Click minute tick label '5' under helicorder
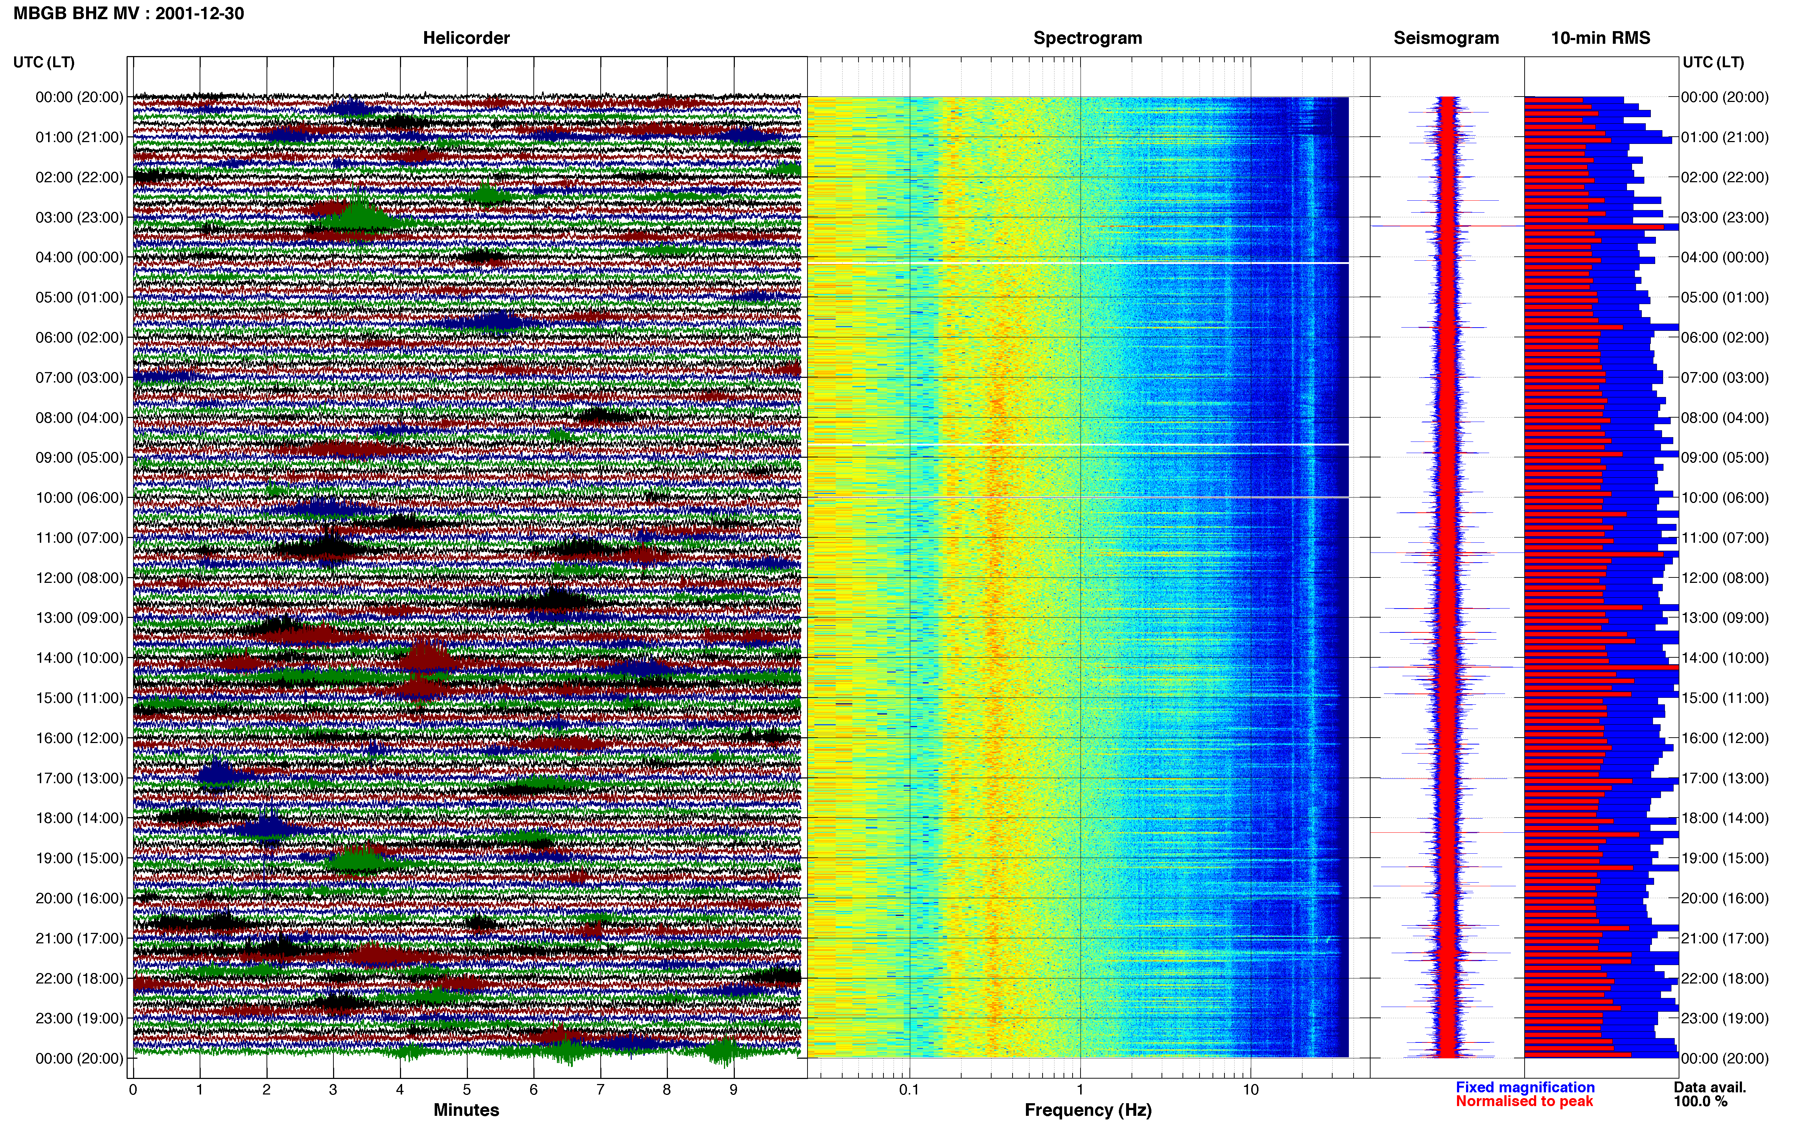The height and width of the screenshot is (1135, 1815). [x=467, y=1090]
